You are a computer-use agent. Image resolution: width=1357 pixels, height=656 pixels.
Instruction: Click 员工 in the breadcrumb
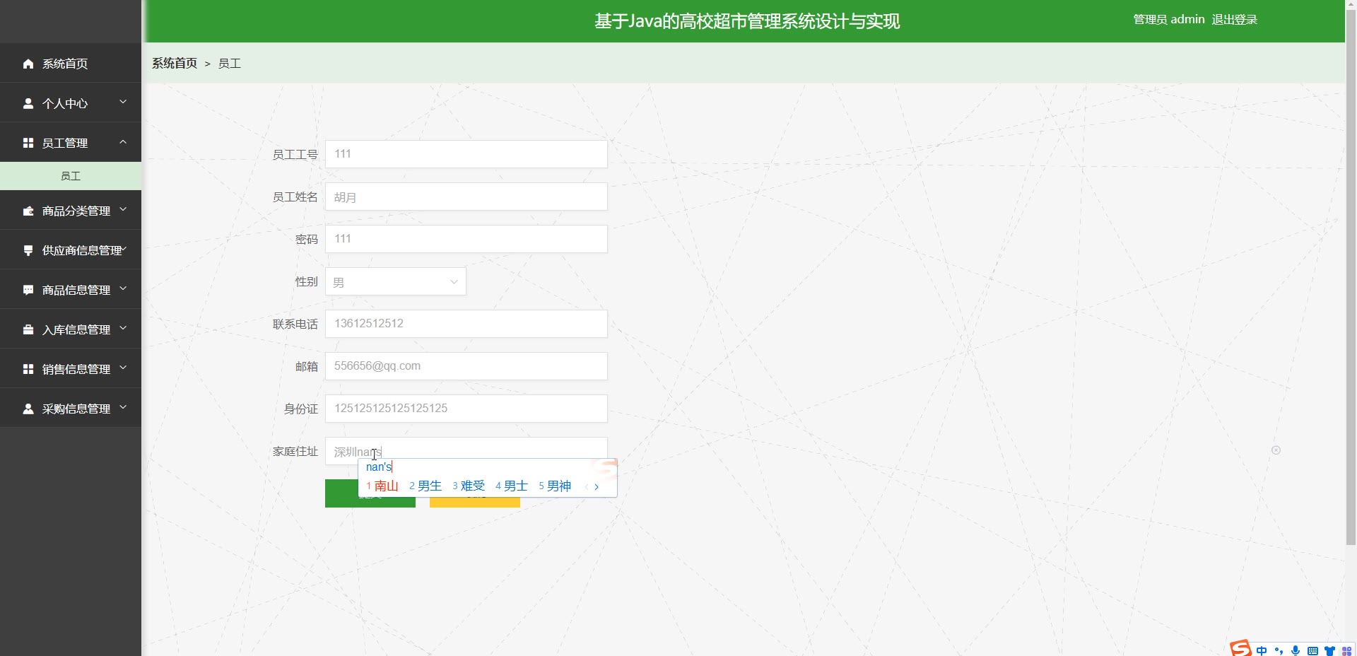click(229, 63)
